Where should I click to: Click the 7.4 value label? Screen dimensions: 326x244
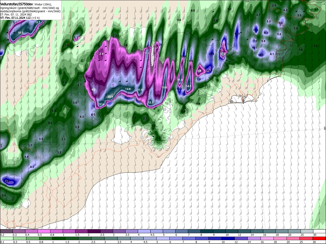(281, 23)
